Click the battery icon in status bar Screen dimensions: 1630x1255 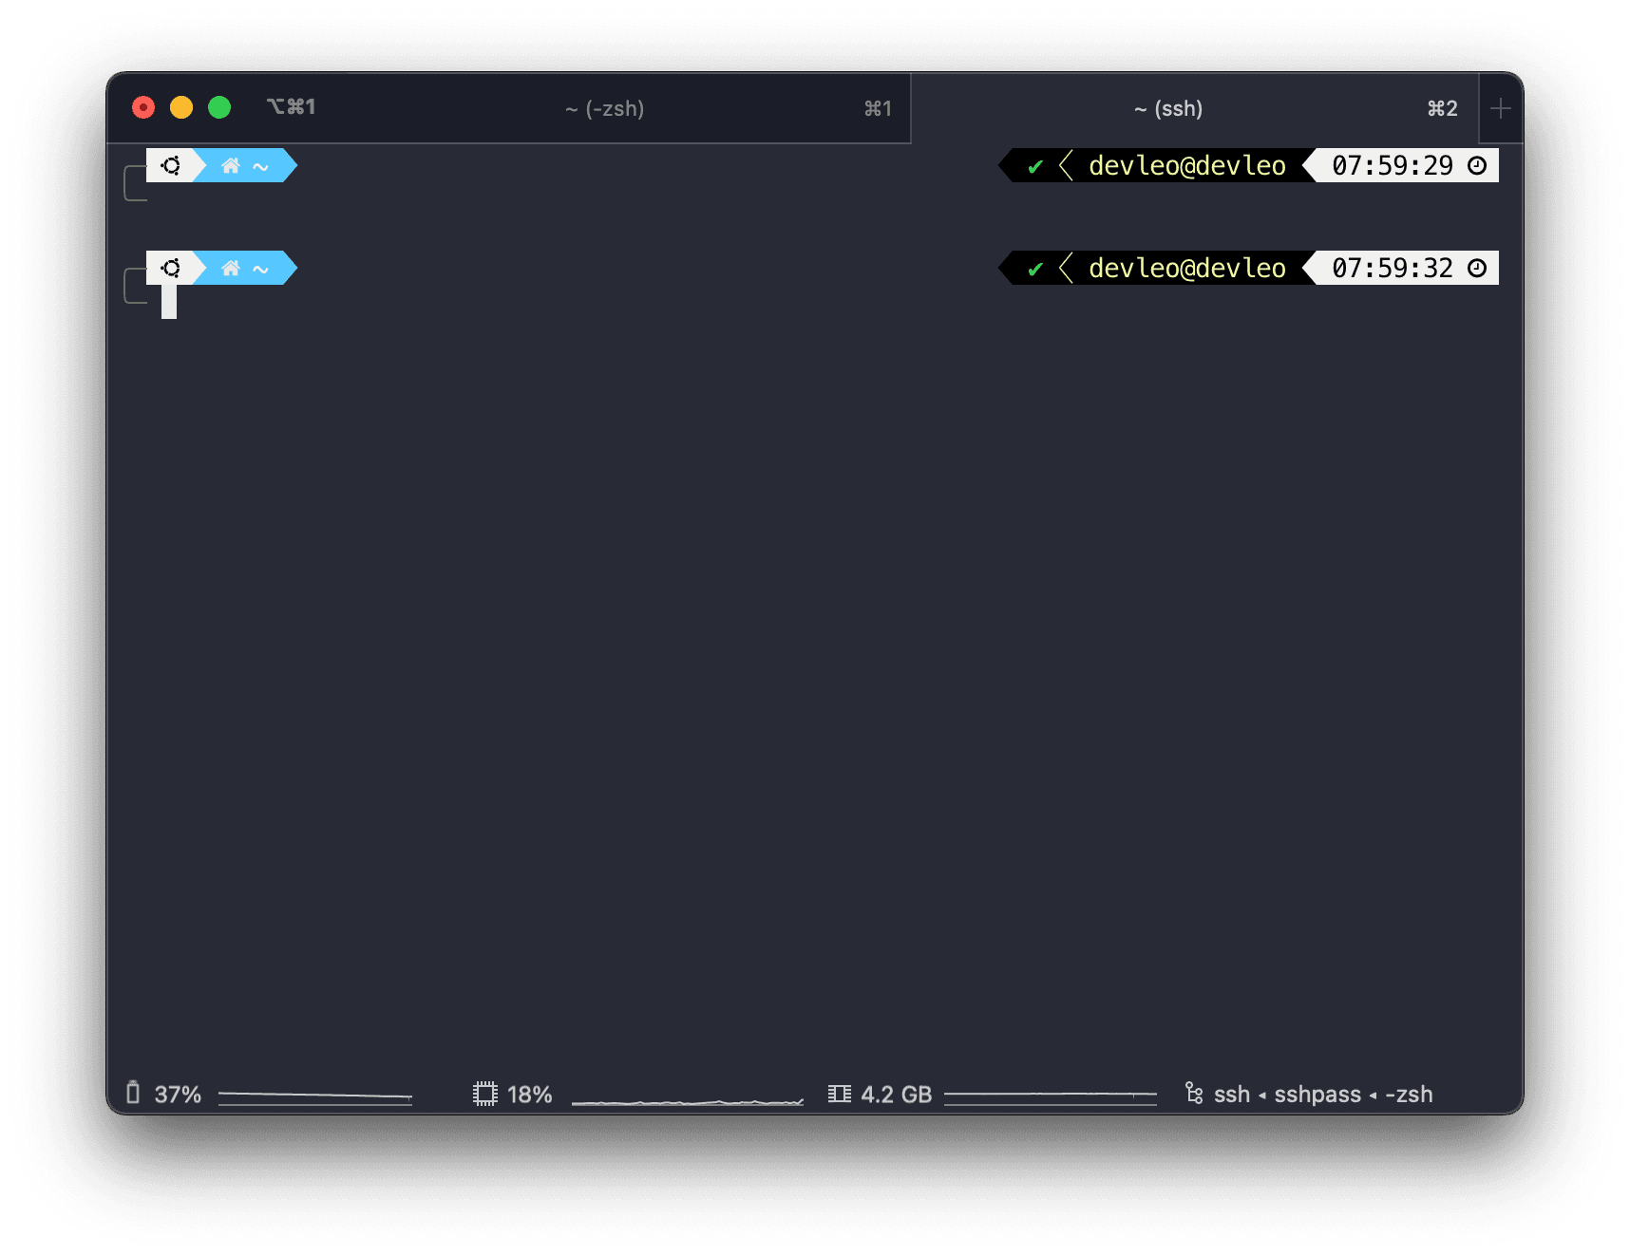coord(133,1094)
